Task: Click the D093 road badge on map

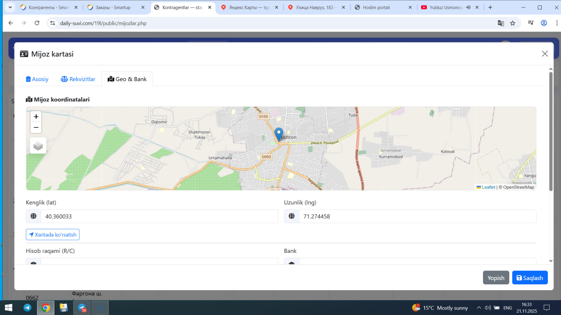Action: [x=266, y=157]
